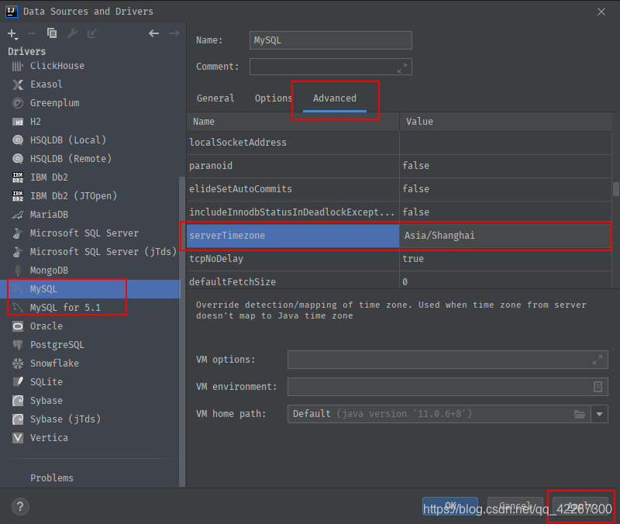Select the H2 driver icon
The image size is (620, 524).
(x=17, y=122)
